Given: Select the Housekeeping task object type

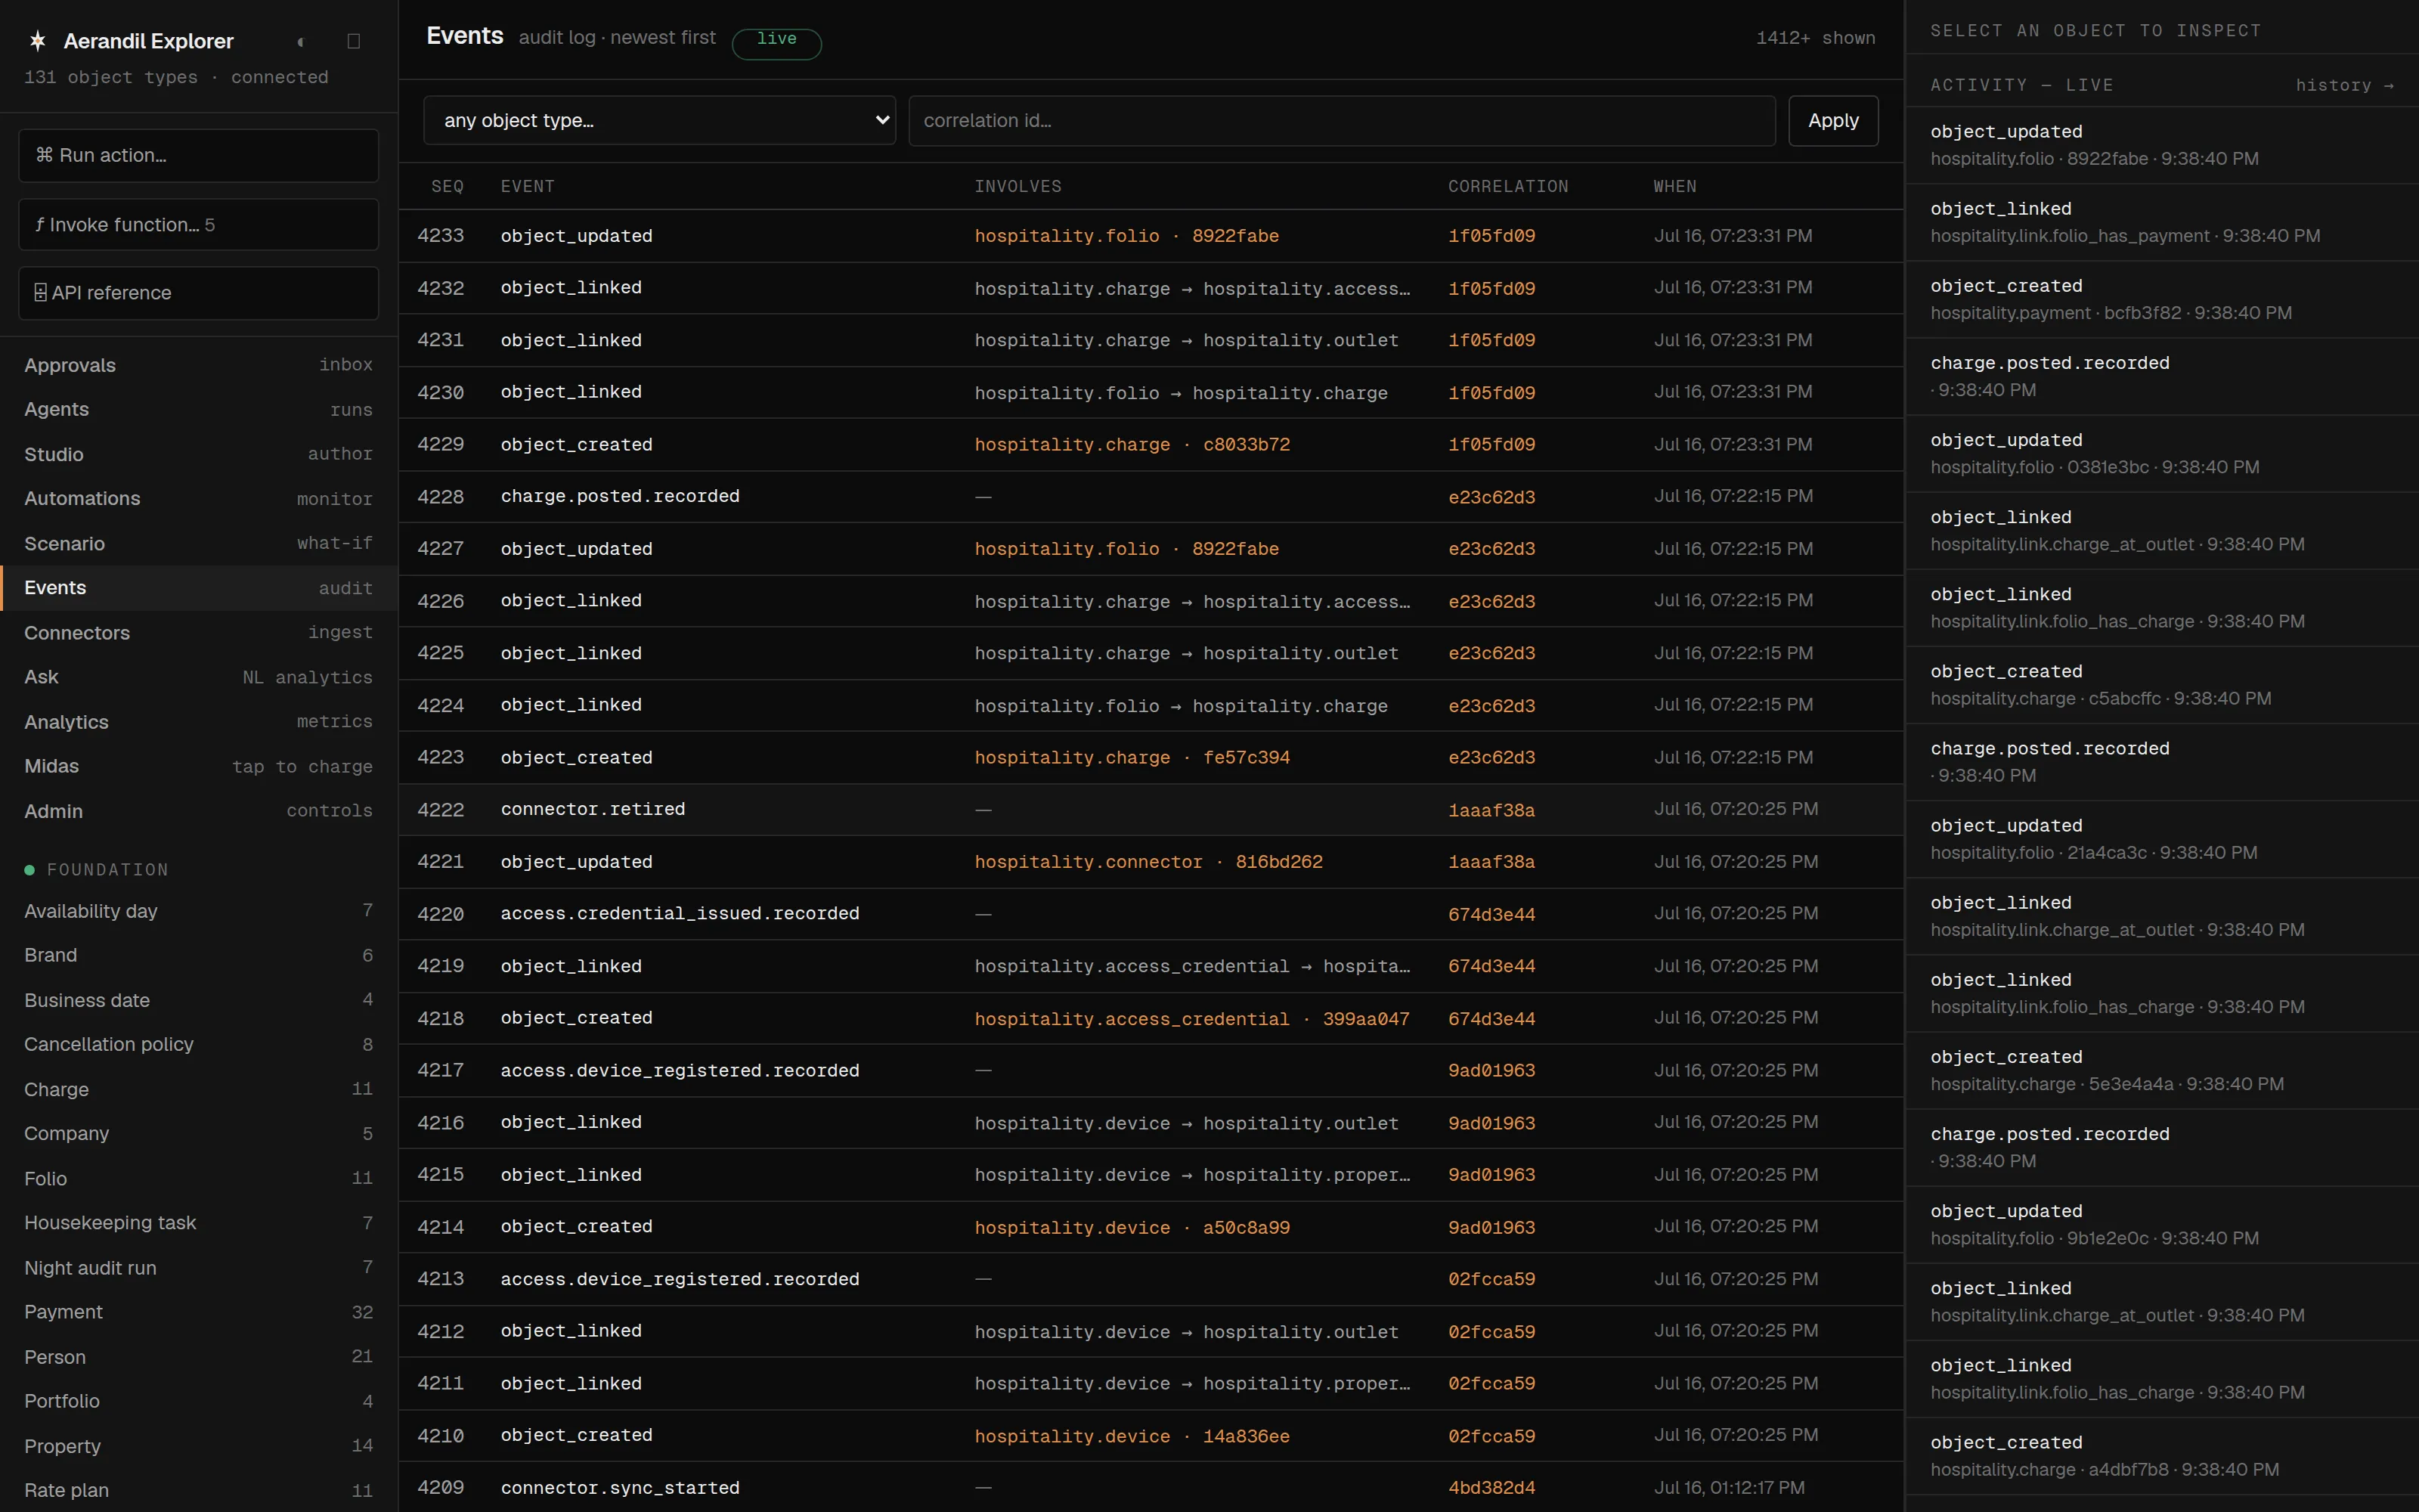Looking at the screenshot, I should click(198, 1222).
